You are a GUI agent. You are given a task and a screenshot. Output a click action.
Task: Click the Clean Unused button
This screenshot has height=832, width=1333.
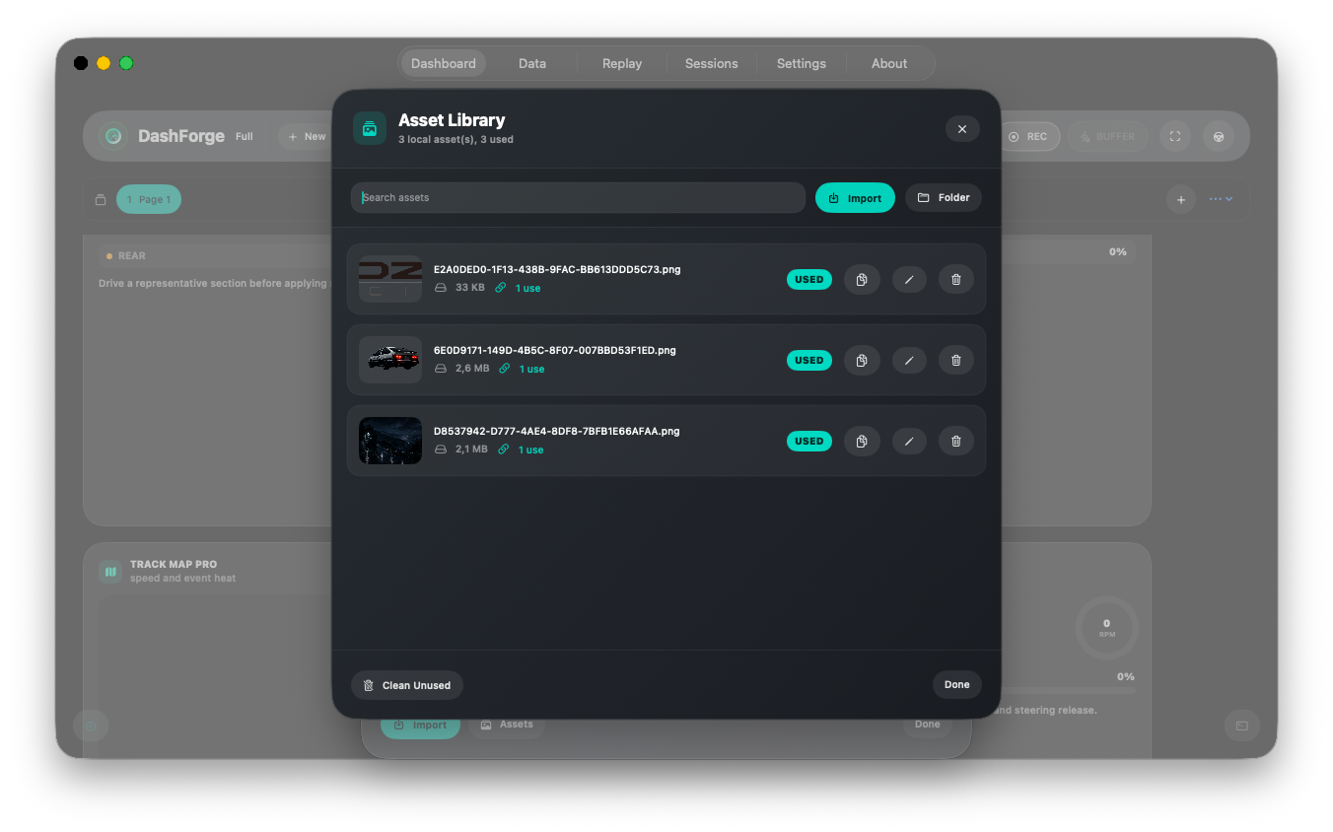(x=407, y=685)
